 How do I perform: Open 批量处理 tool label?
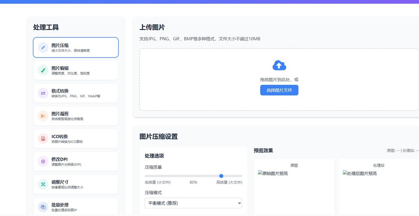[x=60, y=205]
